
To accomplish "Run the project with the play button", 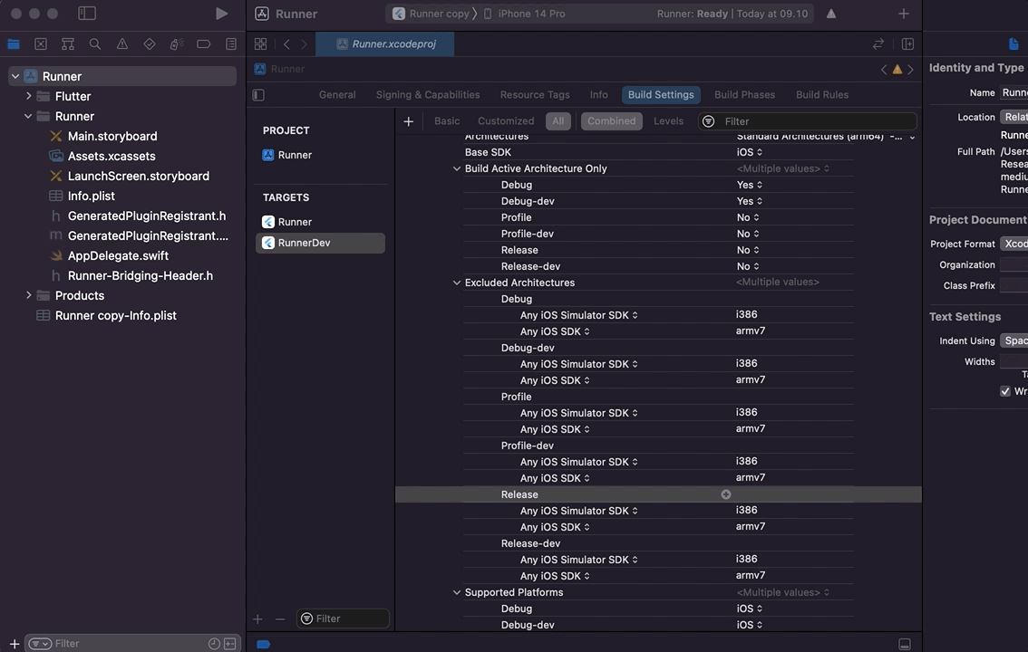I will pos(221,13).
